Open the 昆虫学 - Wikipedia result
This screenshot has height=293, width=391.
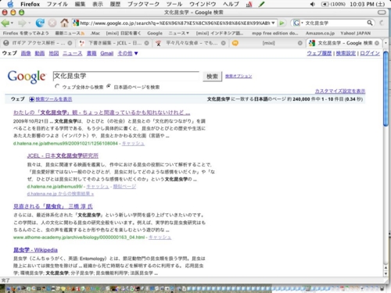(35, 250)
